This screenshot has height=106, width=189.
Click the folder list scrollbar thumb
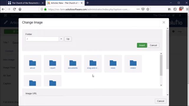[161, 65]
